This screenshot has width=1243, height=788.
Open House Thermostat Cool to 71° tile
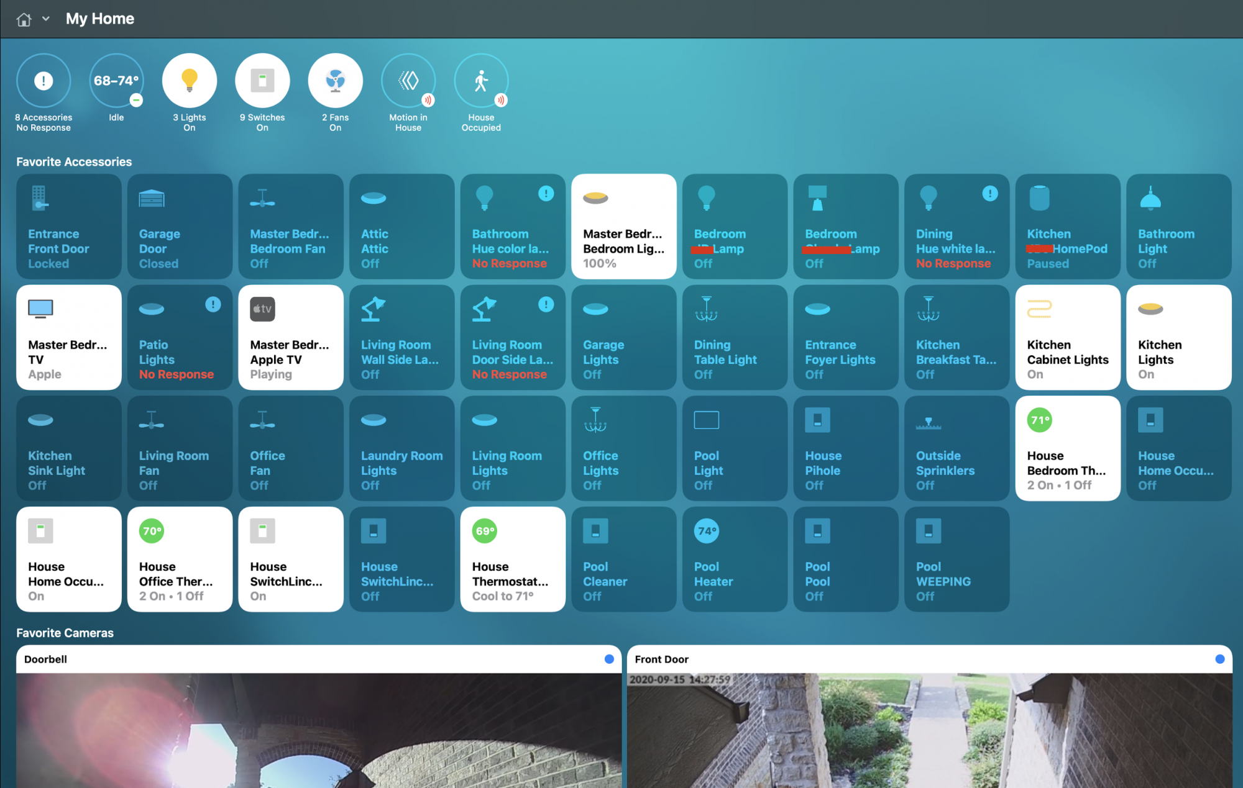[513, 559]
